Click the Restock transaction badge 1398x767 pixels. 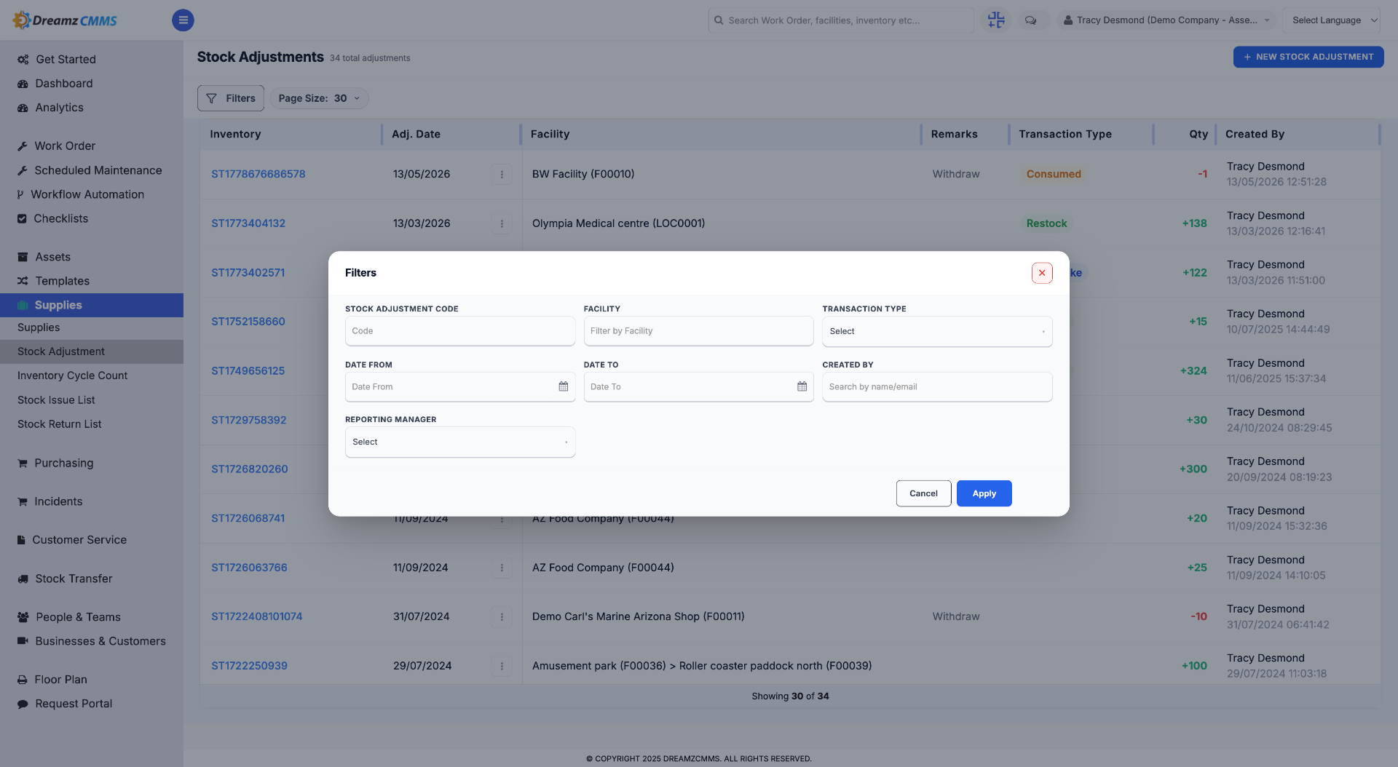pos(1046,223)
